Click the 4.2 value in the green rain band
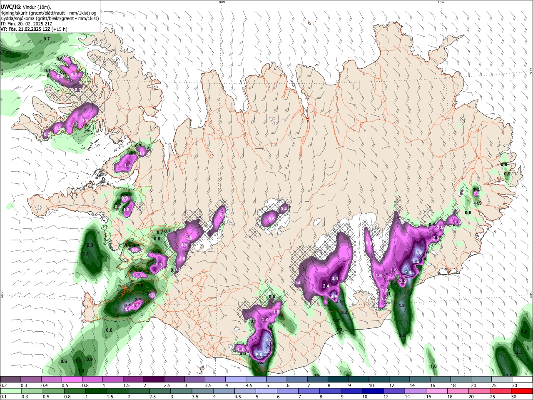This screenshot has height=400, width=533. point(401,305)
